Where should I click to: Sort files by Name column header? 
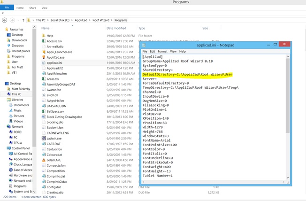pos(45,28)
